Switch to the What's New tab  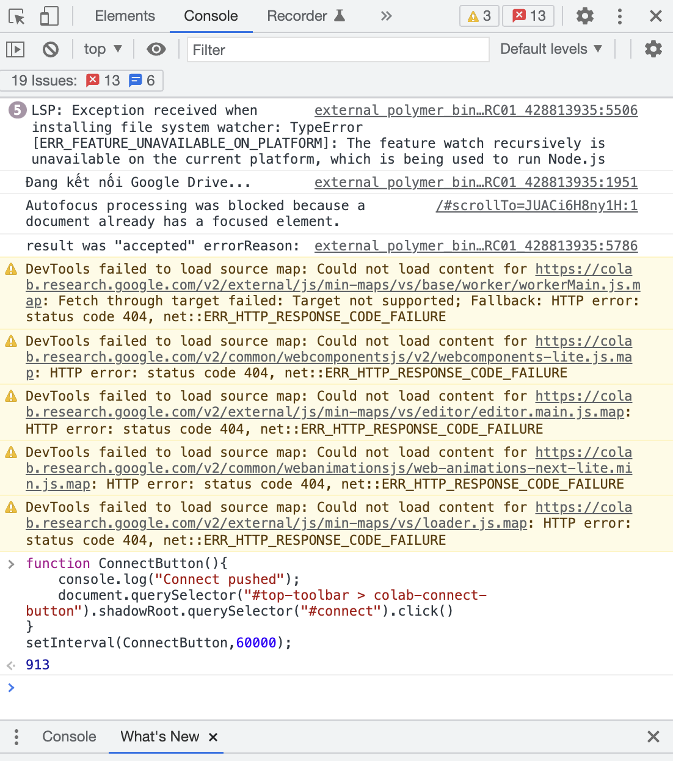coord(159,737)
